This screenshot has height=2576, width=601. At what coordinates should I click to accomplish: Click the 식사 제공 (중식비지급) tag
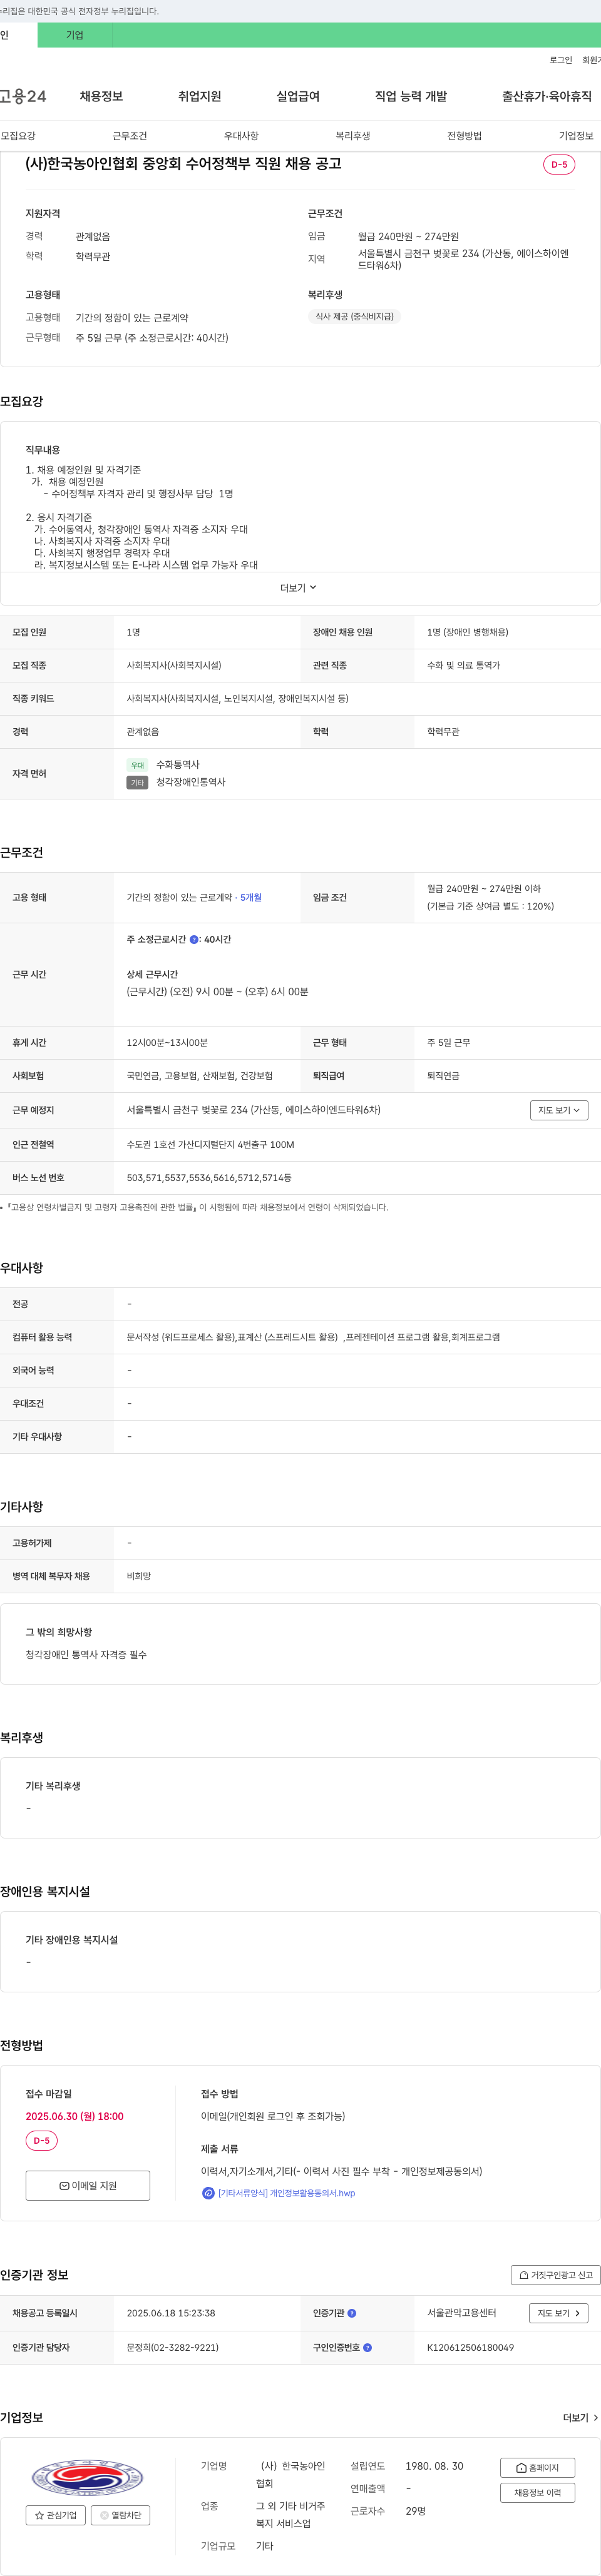354,317
